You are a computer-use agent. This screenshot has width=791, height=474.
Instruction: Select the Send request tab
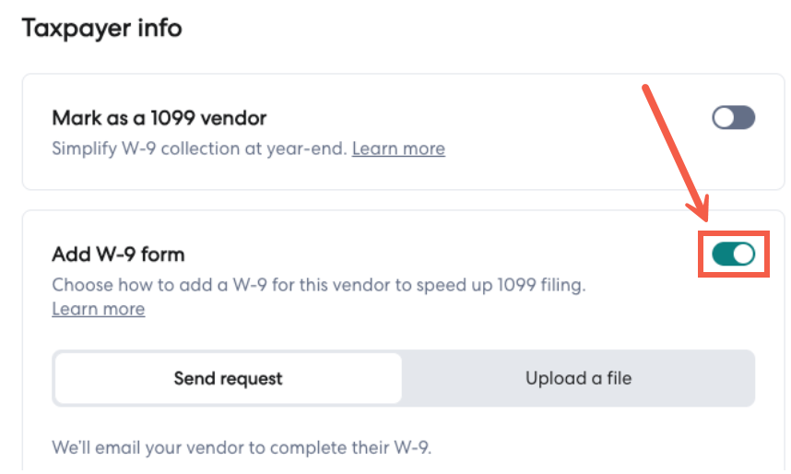tap(228, 378)
